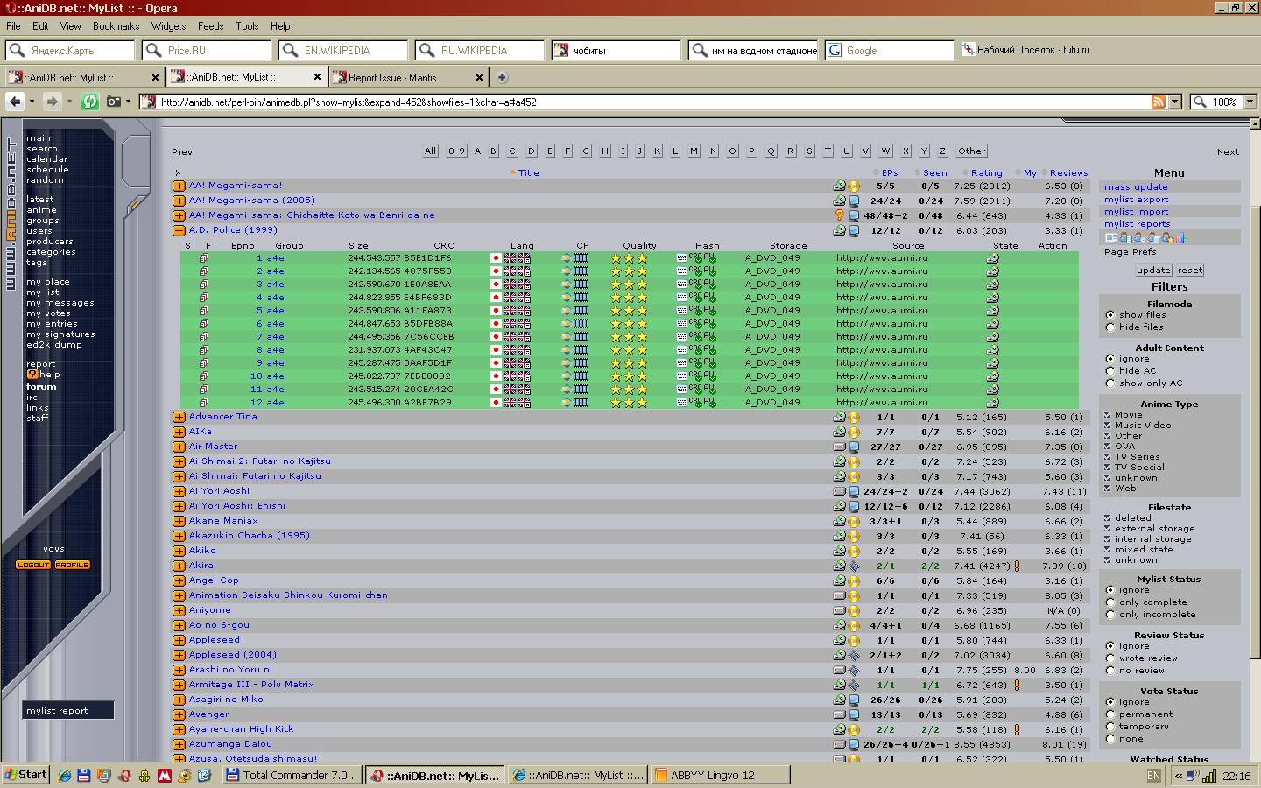
Task: Click the help question mark icon in sidebar
Action: (32, 375)
